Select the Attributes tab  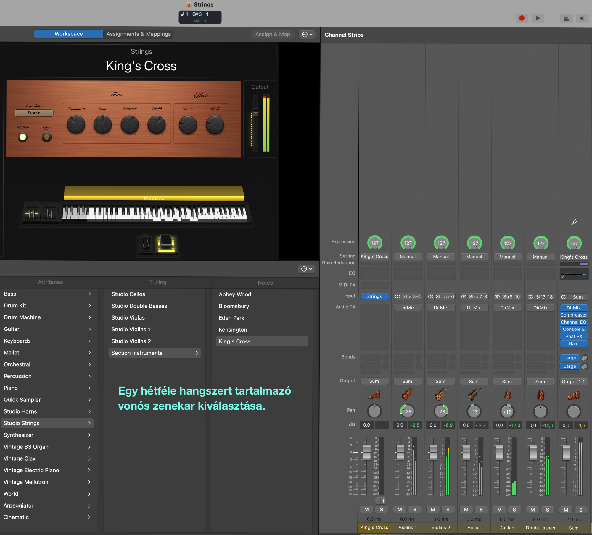click(x=50, y=282)
